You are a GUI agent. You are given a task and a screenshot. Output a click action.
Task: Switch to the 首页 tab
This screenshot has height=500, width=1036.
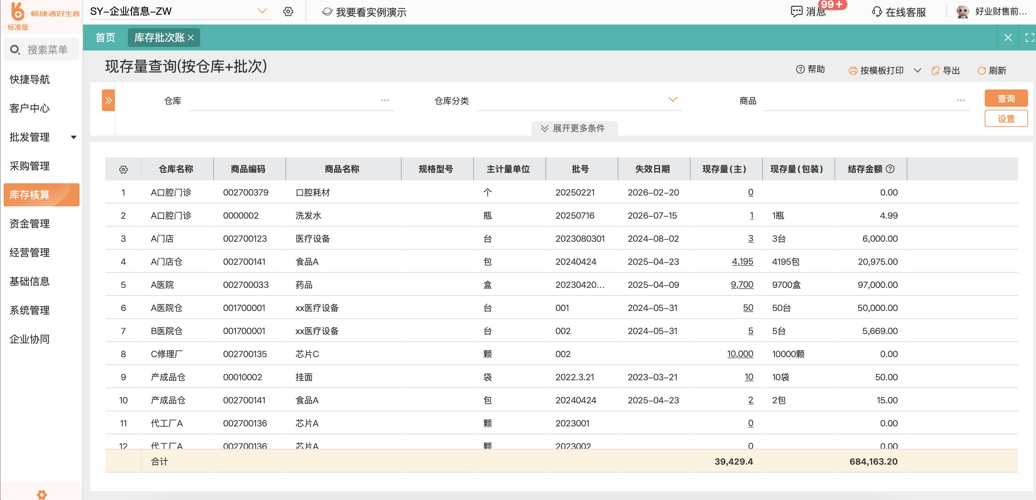pos(105,38)
